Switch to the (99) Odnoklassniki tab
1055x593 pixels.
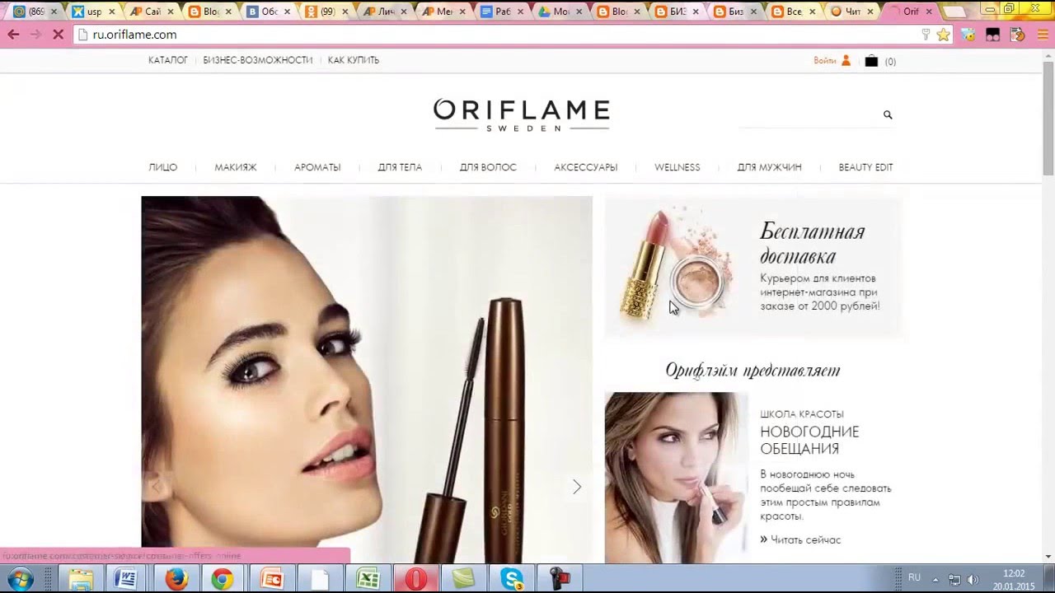[x=326, y=12]
